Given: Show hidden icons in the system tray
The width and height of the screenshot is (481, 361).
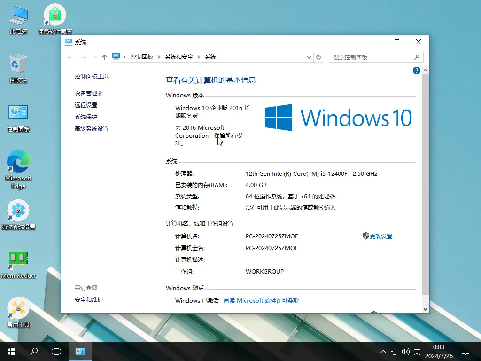Looking at the screenshot, I should point(383,351).
